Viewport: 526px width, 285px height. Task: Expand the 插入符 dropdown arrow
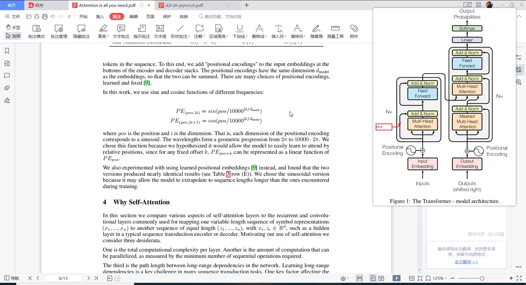[x=285, y=37]
